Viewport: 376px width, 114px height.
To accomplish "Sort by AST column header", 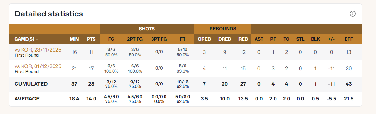I will pos(259,39).
